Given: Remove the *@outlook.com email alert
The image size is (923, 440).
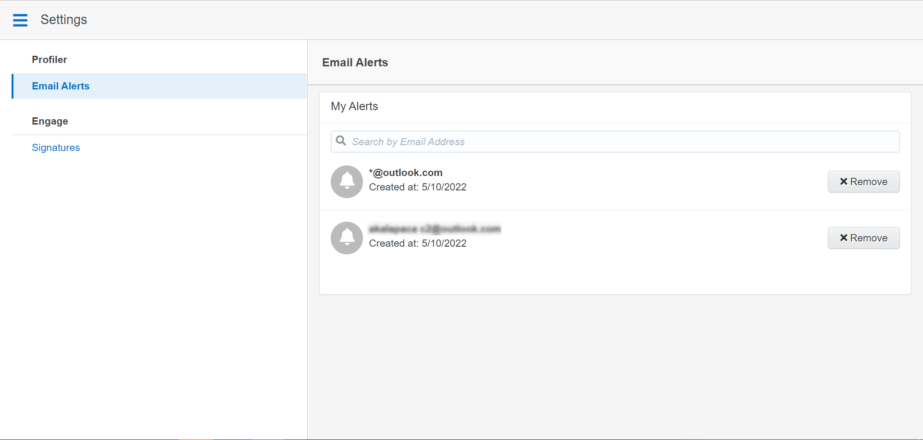Looking at the screenshot, I should 863,182.
